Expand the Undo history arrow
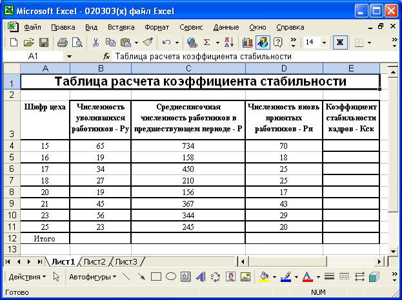This screenshot has width=402, height=300. 177,42
